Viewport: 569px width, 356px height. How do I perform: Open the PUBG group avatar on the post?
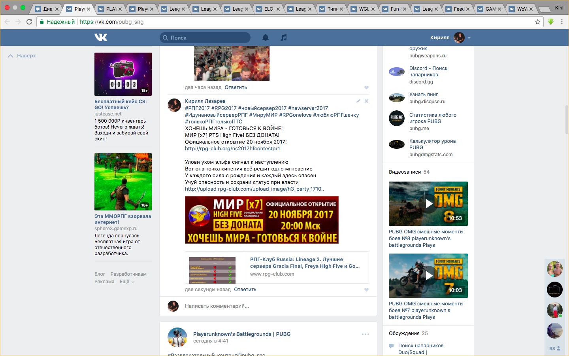click(177, 337)
